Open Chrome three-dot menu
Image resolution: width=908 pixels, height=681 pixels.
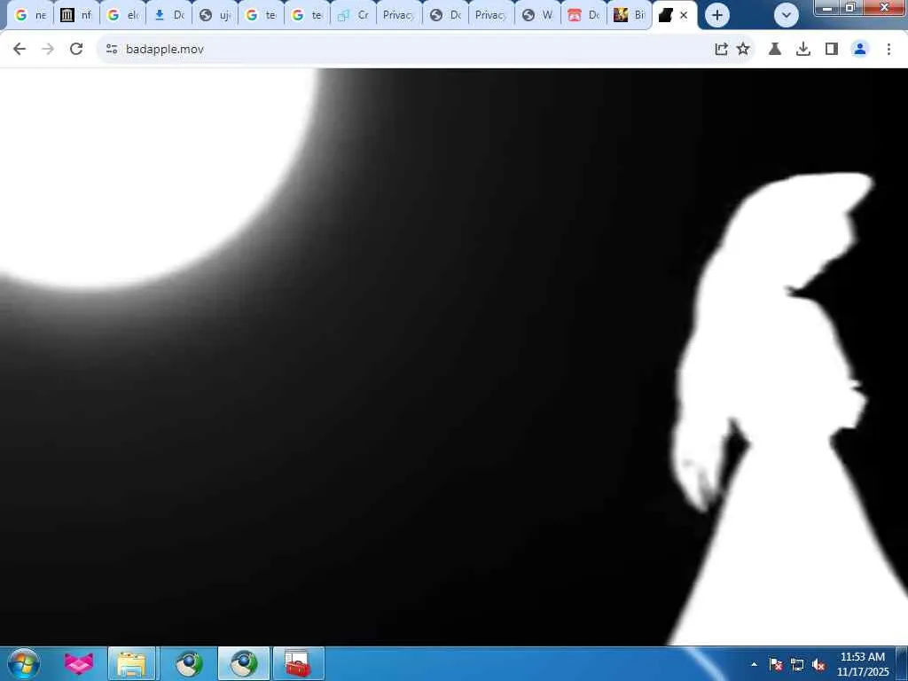[888, 50]
